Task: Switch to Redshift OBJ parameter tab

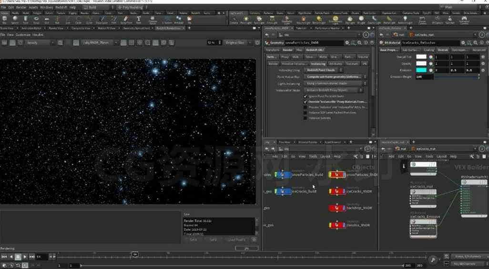Action: (315, 50)
